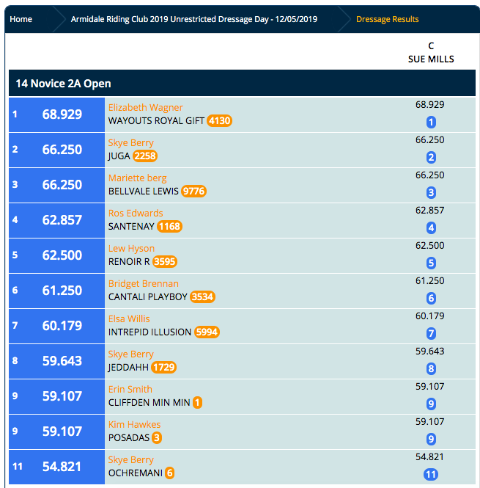Screen dimensions: 480x488
Task: Select horse name JEDDAHH
Action: [x=128, y=367]
